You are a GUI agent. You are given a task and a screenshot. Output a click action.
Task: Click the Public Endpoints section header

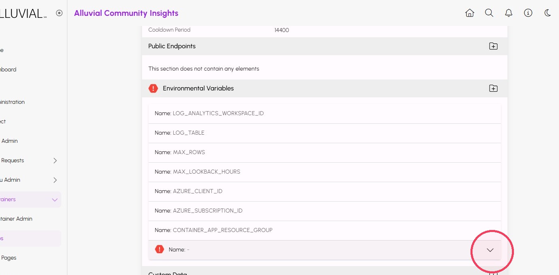[325, 46]
